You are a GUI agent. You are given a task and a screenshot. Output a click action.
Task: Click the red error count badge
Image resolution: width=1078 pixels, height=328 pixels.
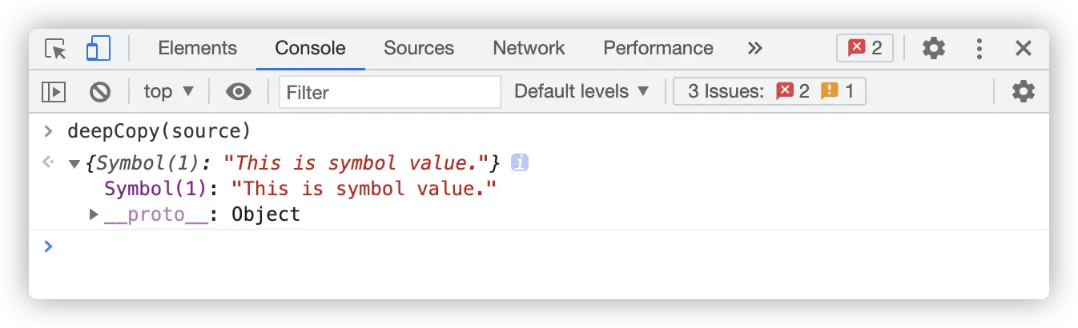click(x=864, y=49)
